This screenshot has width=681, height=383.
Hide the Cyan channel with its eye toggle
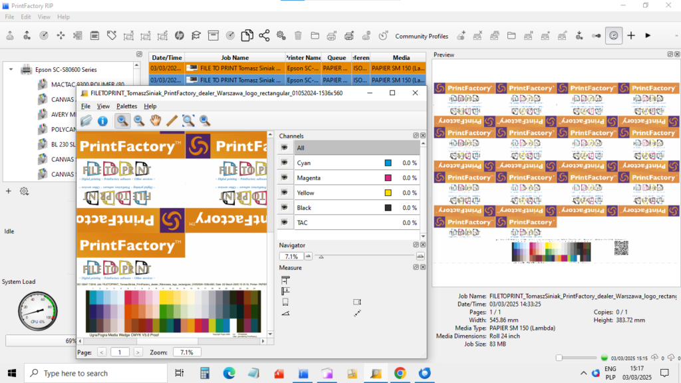285,162
